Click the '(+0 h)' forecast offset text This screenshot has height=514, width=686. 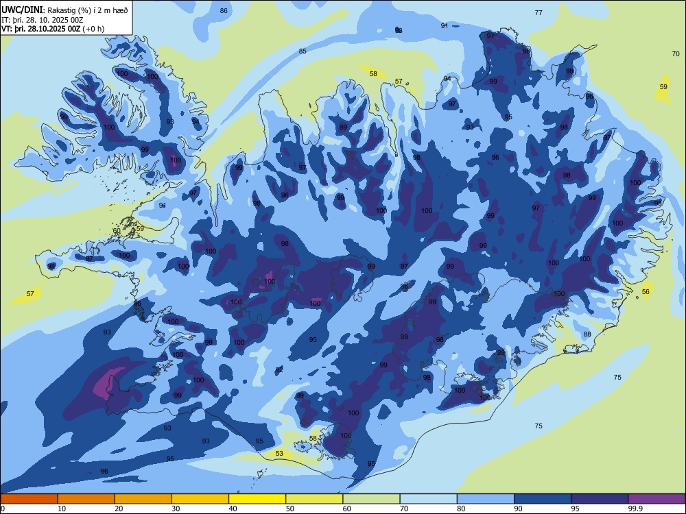pos(93,29)
